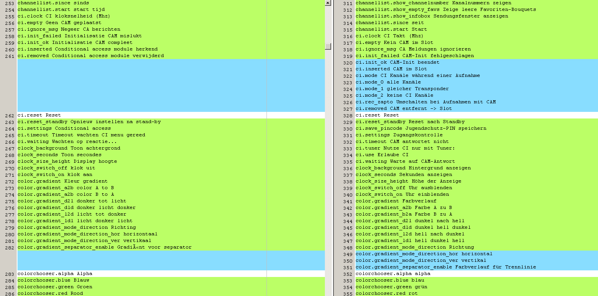Click 'color.gradient Kleur gradient' line

[x=63, y=181]
